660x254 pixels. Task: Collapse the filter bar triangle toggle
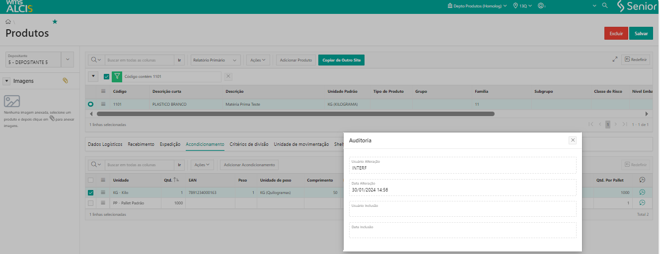[93, 76]
